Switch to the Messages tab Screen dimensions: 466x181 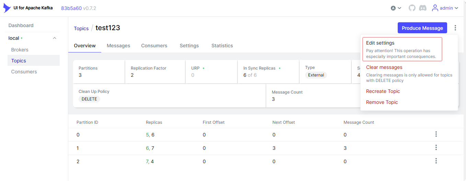118,46
